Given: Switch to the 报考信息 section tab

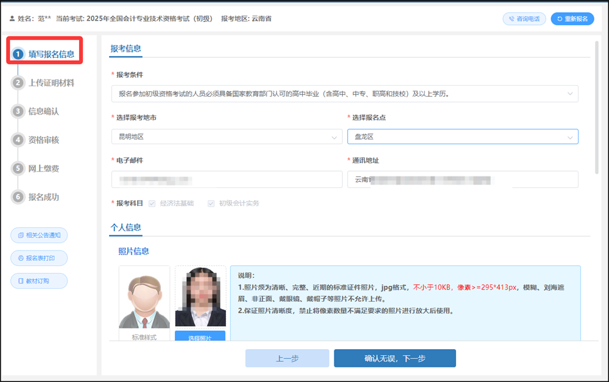Looking at the screenshot, I should pos(126,49).
